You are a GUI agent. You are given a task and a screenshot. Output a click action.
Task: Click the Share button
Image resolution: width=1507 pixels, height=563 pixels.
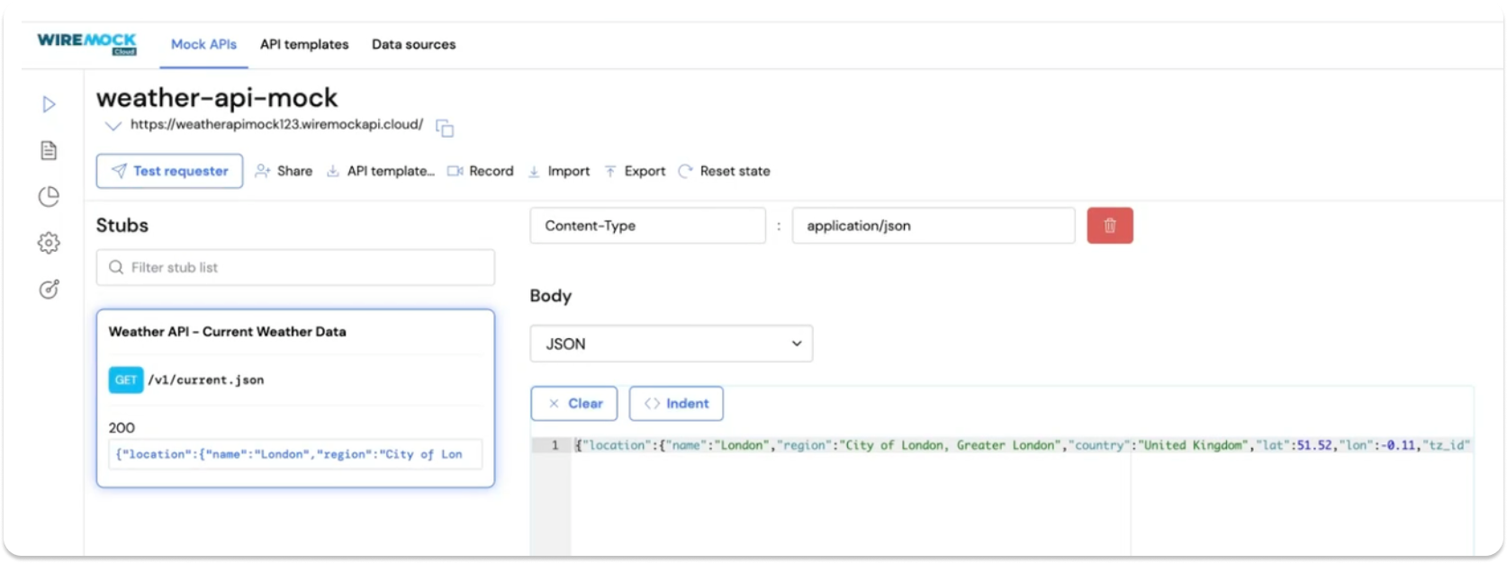click(x=284, y=171)
